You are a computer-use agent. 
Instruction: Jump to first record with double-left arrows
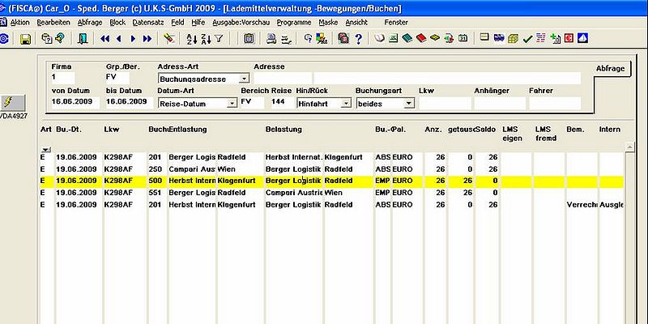click(x=105, y=39)
